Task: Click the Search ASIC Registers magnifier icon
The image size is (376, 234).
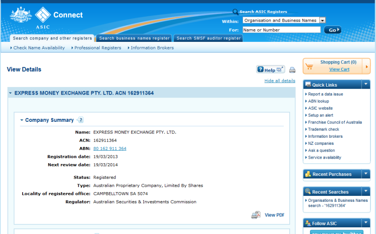Action: coord(236,12)
